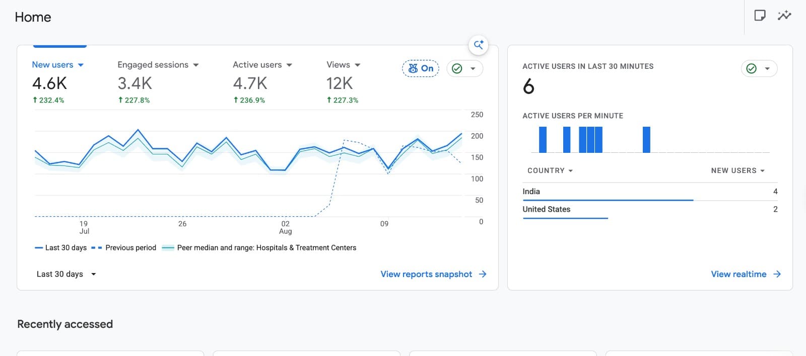Select the New users metric tab

pos(52,65)
